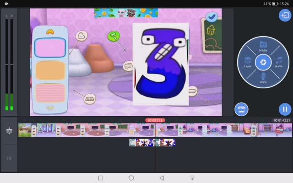
Task: Tap the navigation bar hide arrow icon
Action: pos(192,178)
